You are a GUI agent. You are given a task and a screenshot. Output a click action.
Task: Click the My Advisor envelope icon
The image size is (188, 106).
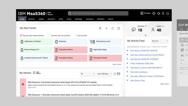tap(119, 74)
